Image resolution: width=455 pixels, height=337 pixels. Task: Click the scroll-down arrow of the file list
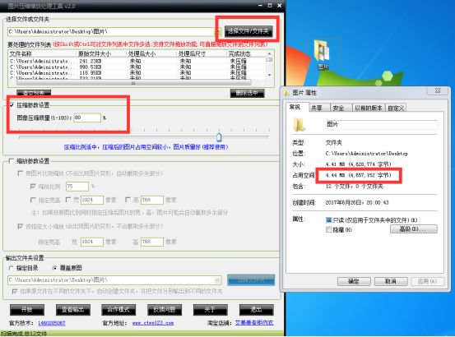(269, 76)
